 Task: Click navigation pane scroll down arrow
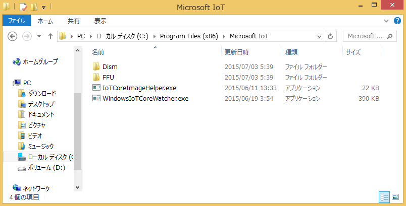(x=77, y=187)
